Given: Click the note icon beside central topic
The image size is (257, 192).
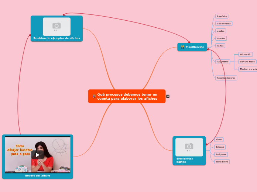Looking at the screenshot, I should tap(168, 96).
